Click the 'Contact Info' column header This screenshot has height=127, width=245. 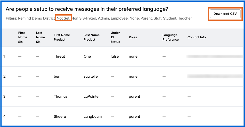197,37
